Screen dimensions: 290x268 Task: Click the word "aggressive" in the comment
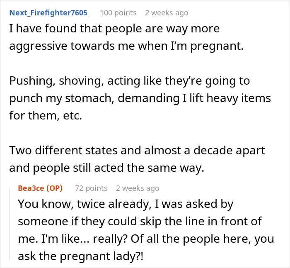pos(38,46)
